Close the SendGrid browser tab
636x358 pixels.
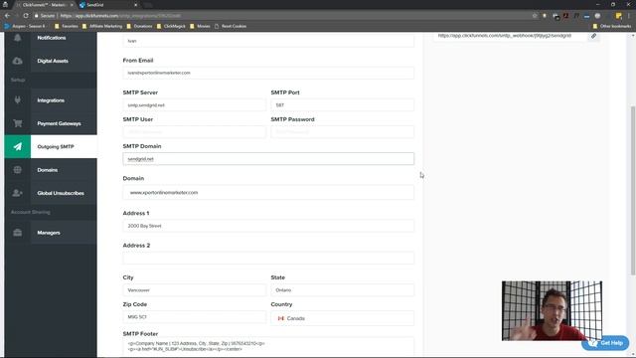point(135,5)
